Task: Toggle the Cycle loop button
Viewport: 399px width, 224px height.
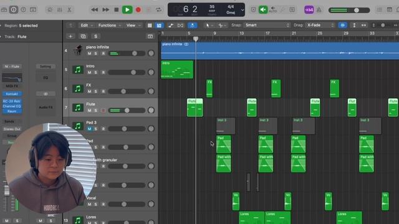Action: (158, 10)
